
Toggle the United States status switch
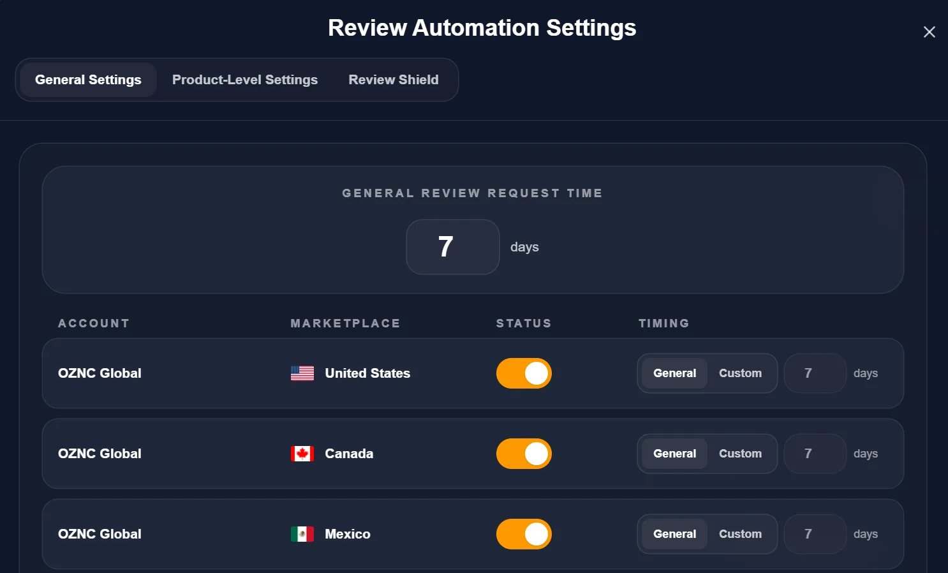(x=524, y=373)
